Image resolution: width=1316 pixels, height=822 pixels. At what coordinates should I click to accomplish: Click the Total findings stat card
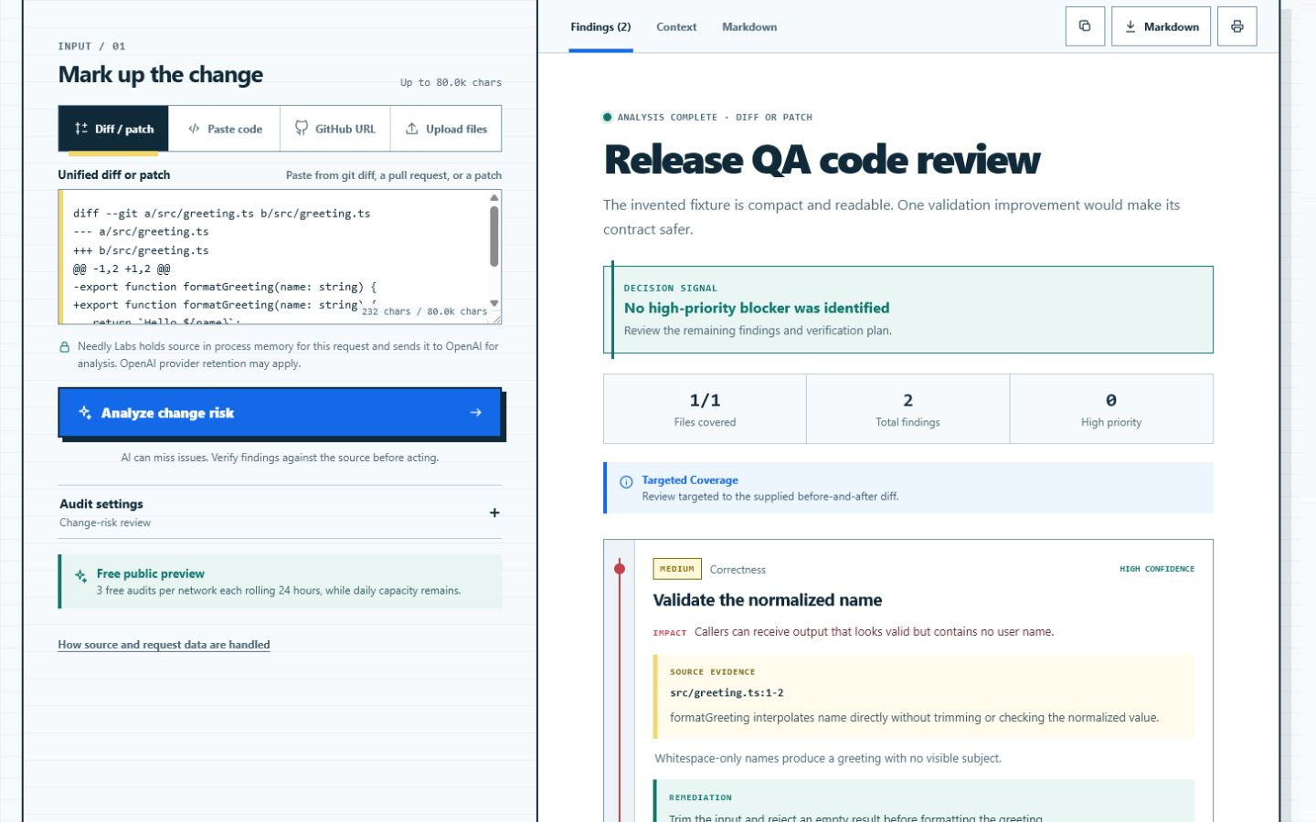(x=907, y=409)
